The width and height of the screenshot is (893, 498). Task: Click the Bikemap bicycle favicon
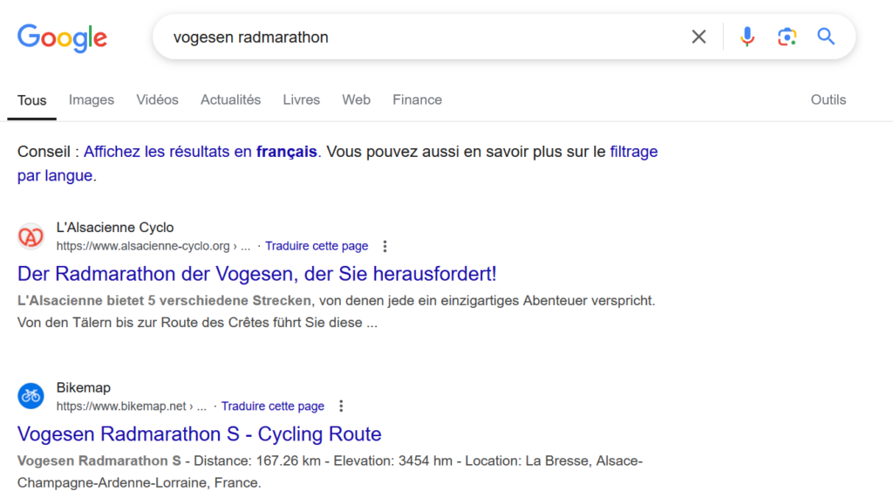tap(31, 396)
